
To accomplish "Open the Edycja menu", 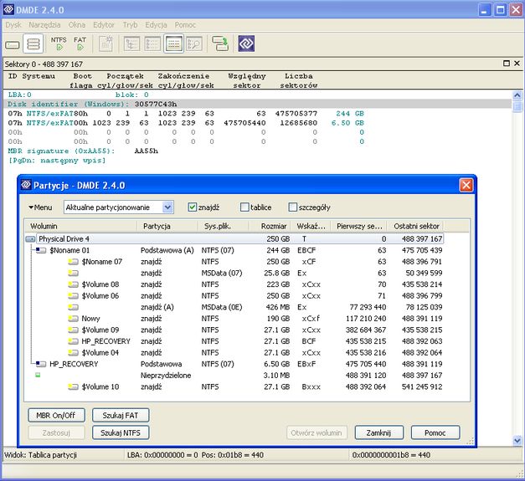I will coord(156,25).
